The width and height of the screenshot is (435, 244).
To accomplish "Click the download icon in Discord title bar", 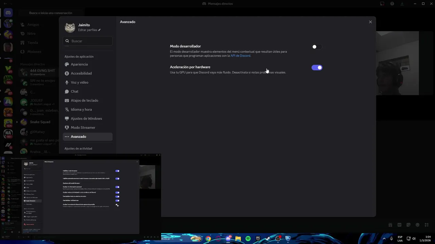I will point(402,4).
